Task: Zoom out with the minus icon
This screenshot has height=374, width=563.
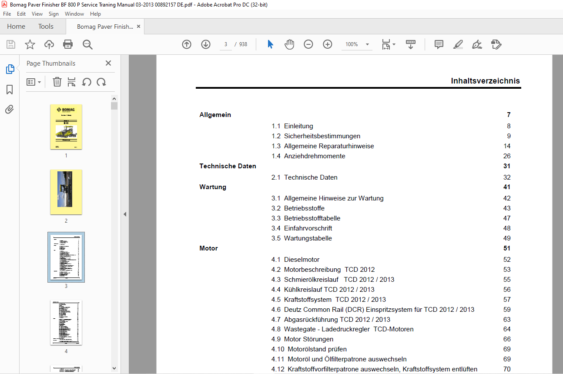Action: (x=308, y=44)
